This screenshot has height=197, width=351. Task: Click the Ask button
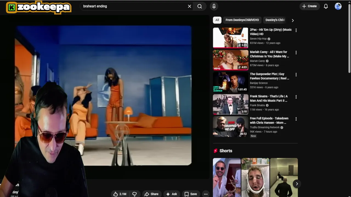[x=171, y=194]
